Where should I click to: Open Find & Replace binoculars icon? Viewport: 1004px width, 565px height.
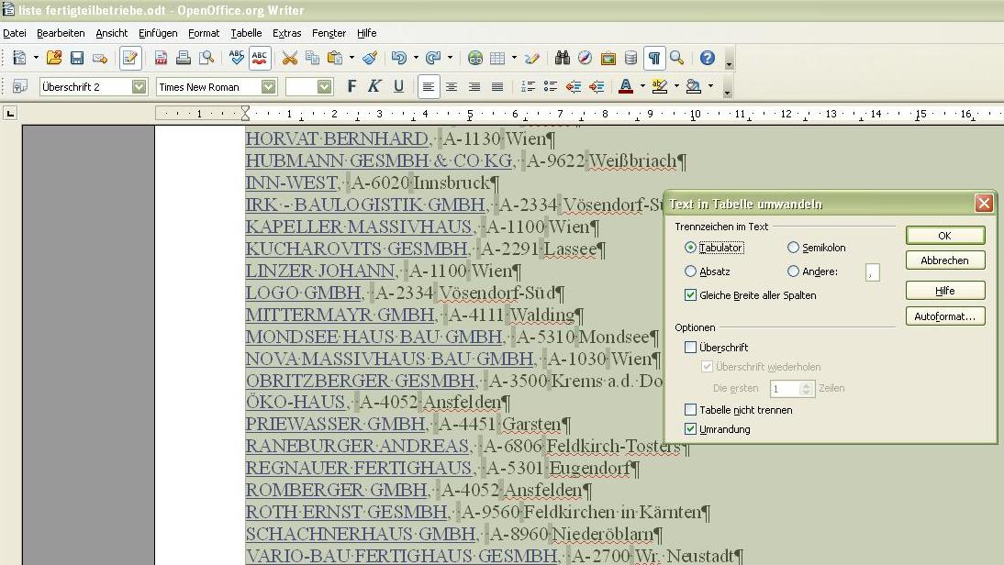click(563, 58)
